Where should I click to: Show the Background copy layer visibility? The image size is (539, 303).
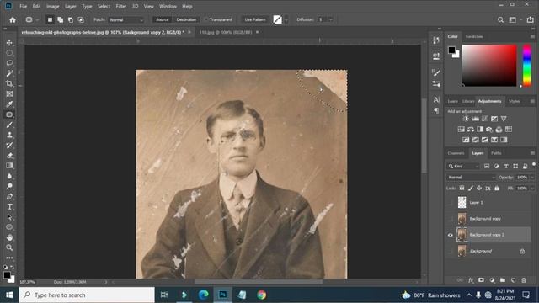click(x=451, y=219)
